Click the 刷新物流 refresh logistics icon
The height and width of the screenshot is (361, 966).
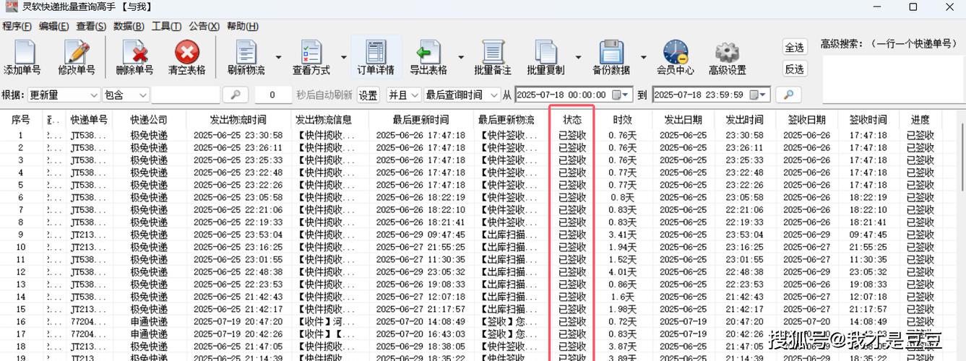tap(246, 54)
